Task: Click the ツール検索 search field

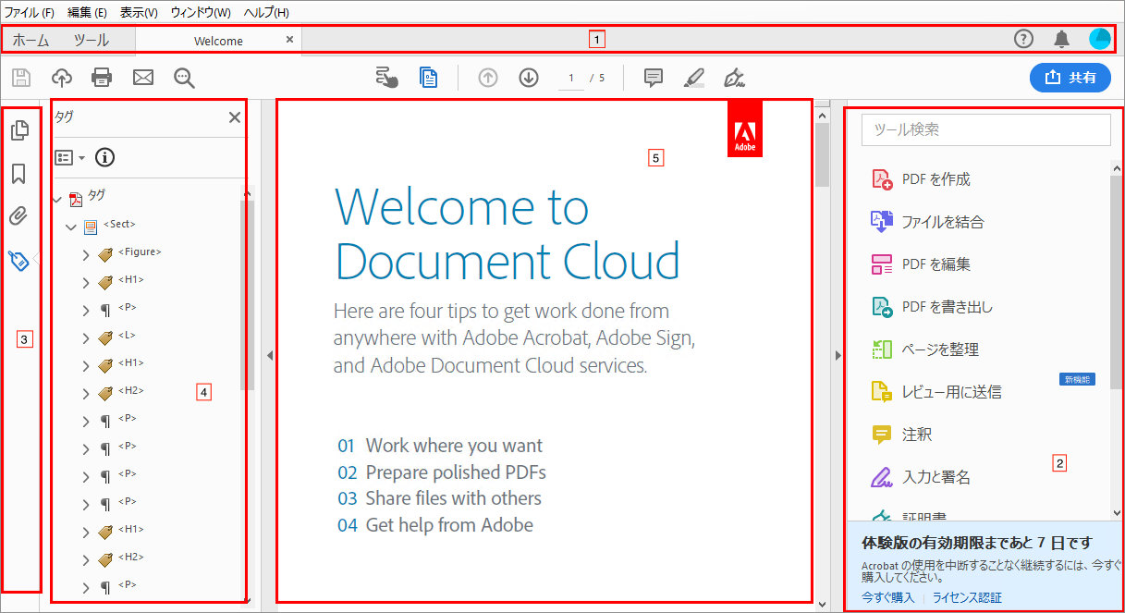Action: 985,130
